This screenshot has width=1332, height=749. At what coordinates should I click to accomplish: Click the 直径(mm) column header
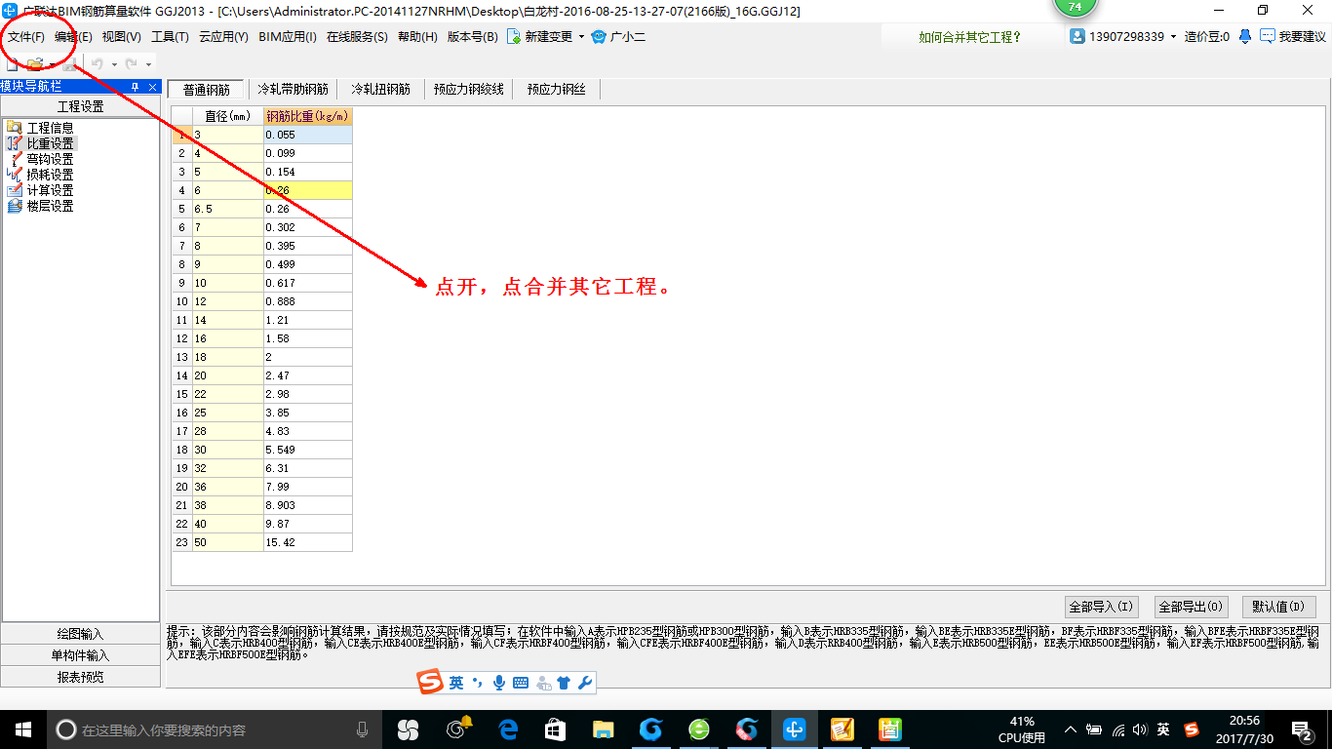tap(228, 116)
